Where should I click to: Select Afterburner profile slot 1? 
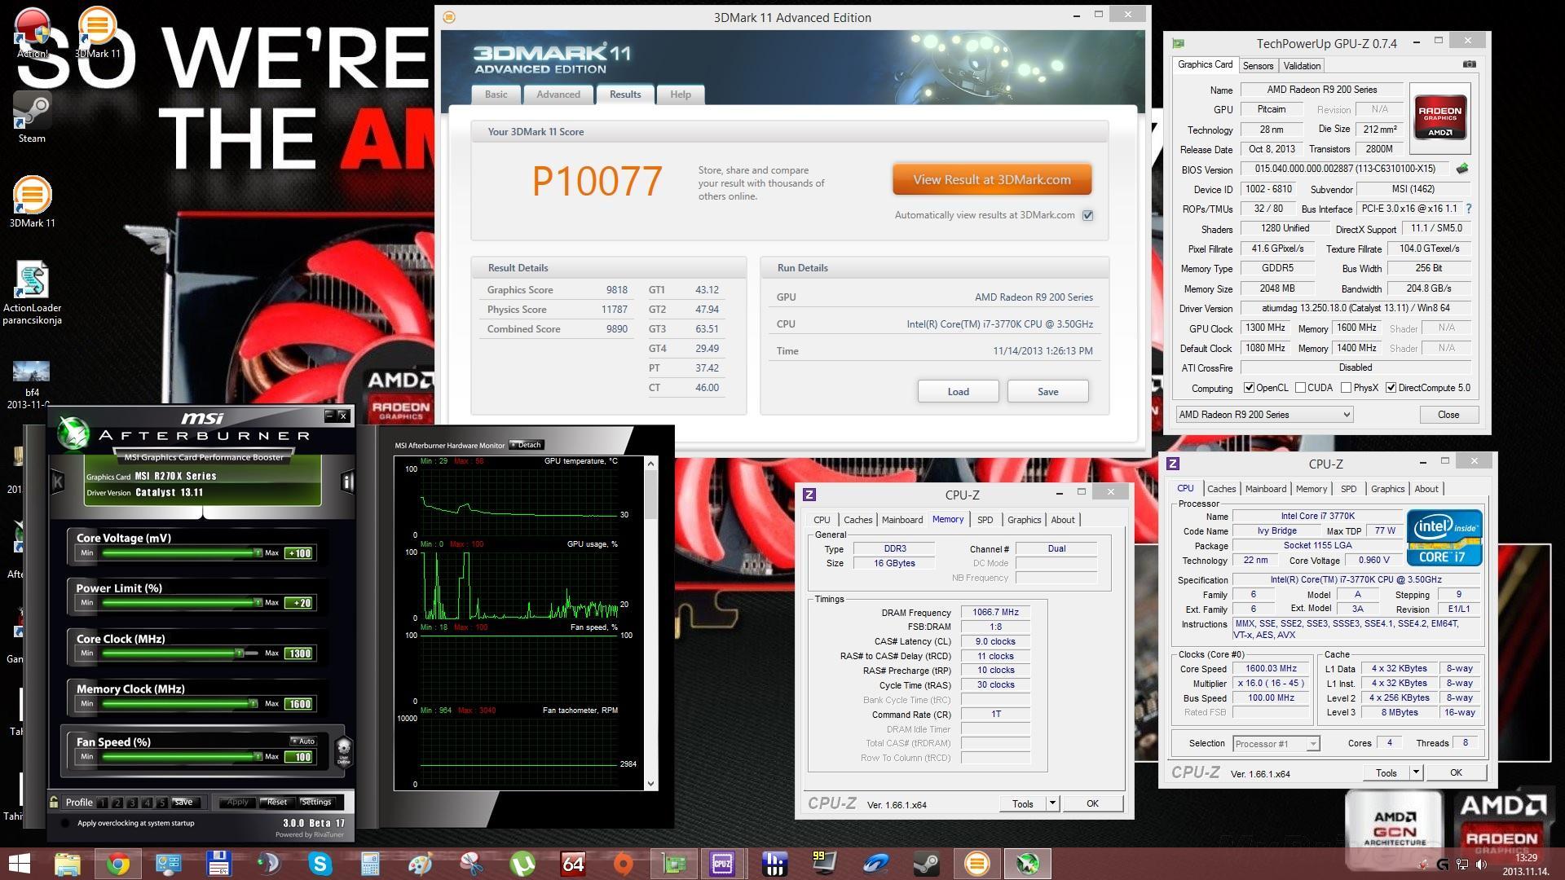click(x=103, y=803)
